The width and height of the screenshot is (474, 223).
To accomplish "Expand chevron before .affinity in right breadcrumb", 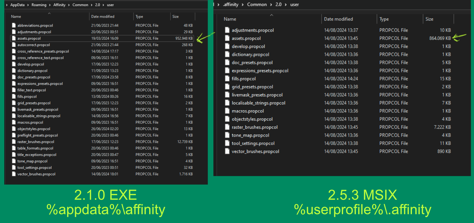I will 218,5.
